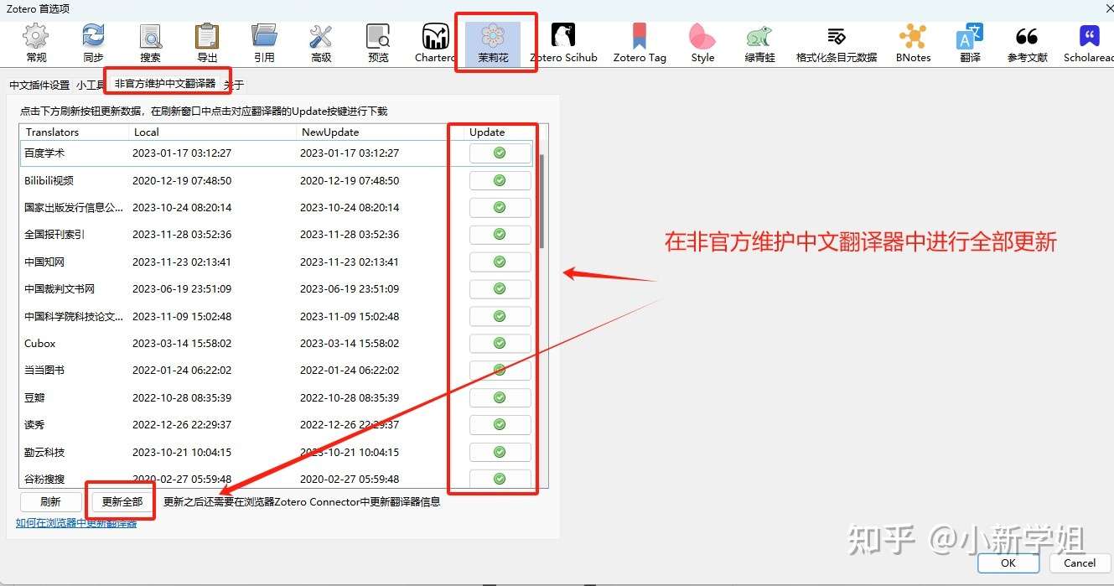Open the 预览 preview preferences pane
The height and width of the screenshot is (586, 1114).
[378, 44]
